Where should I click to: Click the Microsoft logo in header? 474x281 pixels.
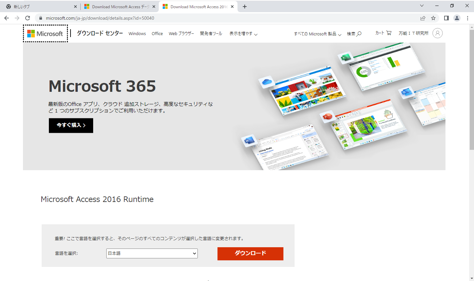(x=45, y=33)
